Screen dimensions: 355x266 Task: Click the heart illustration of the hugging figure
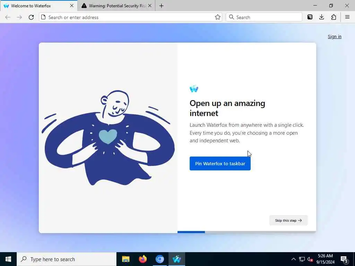(108, 136)
